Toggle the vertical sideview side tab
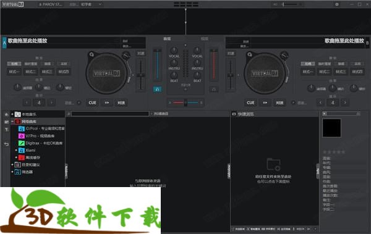Image resolution: width=371 pixels, height=234 pixels. tap(229, 171)
